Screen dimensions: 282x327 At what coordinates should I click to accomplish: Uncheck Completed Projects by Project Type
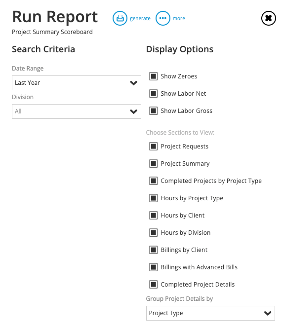point(153,181)
